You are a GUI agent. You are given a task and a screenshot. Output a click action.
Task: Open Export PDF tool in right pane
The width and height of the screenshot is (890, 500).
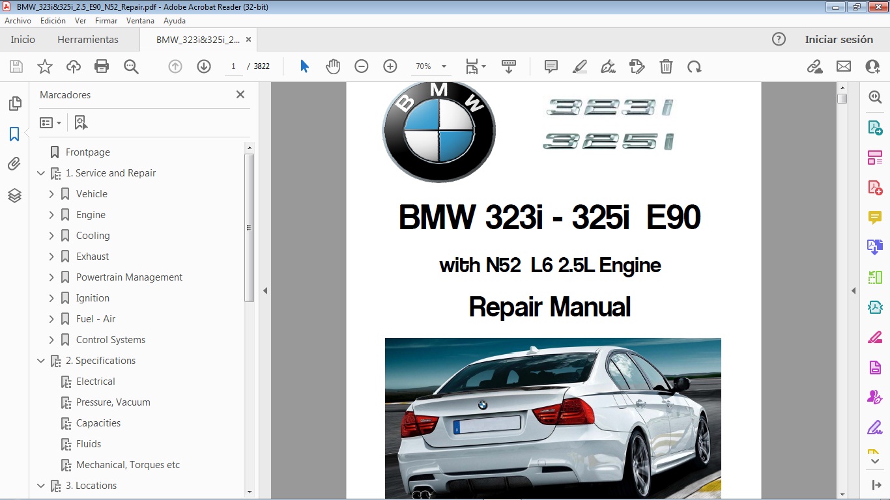pos(874,127)
